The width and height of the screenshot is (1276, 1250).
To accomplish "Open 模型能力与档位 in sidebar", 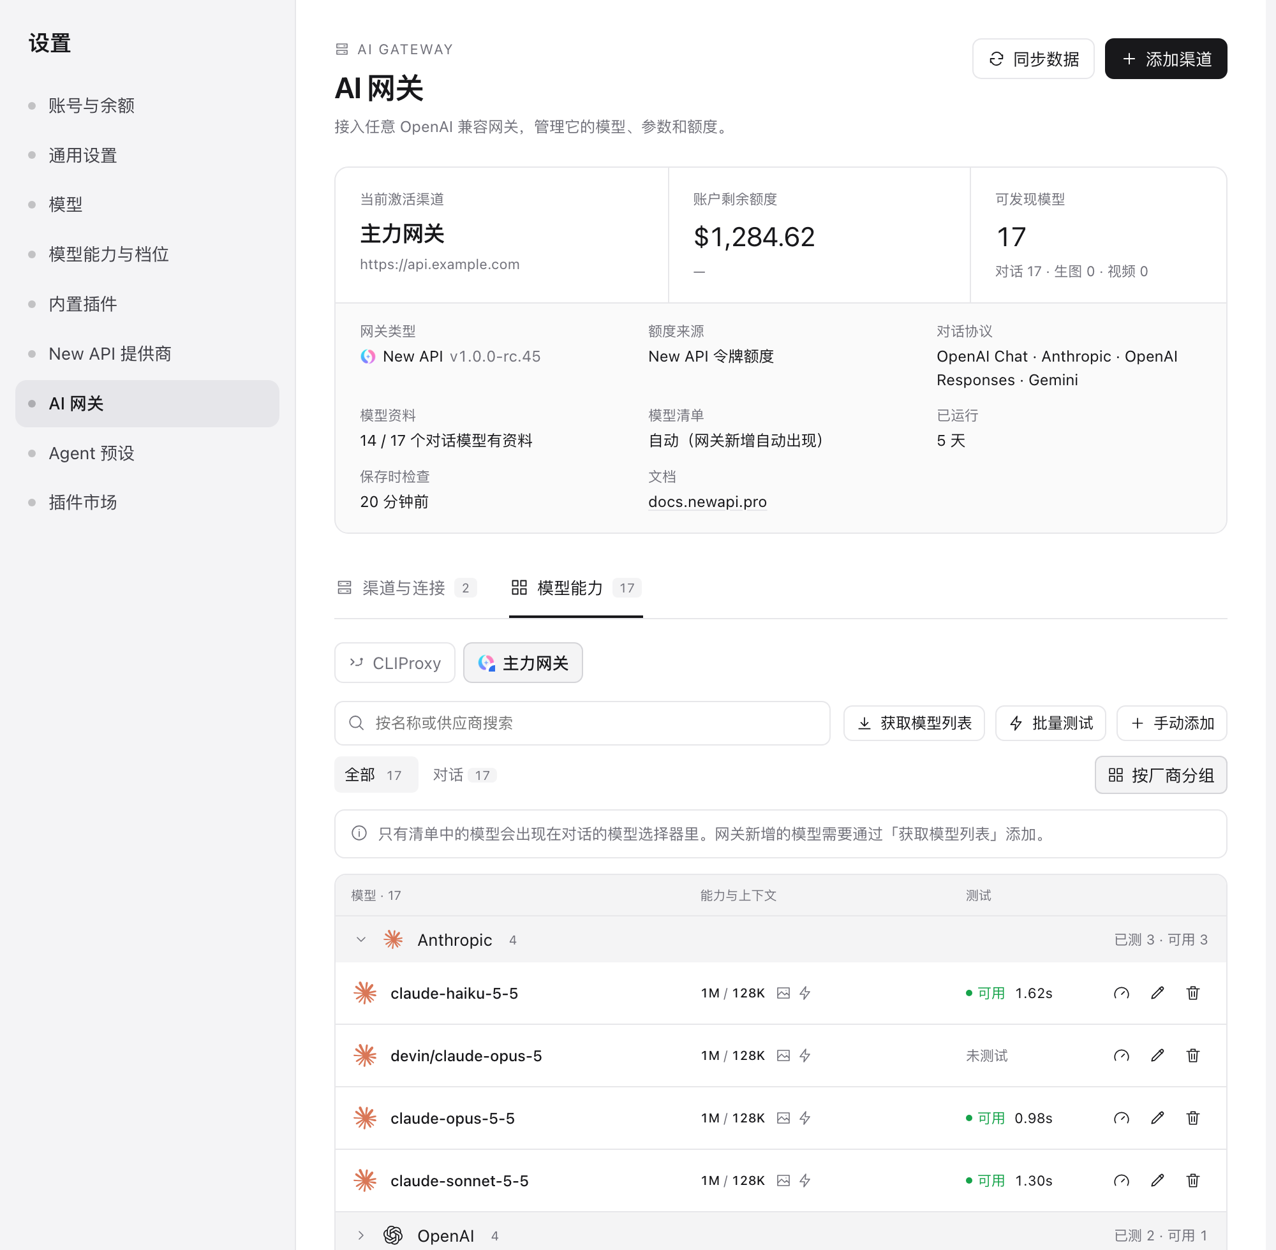I will pos(147,254).
